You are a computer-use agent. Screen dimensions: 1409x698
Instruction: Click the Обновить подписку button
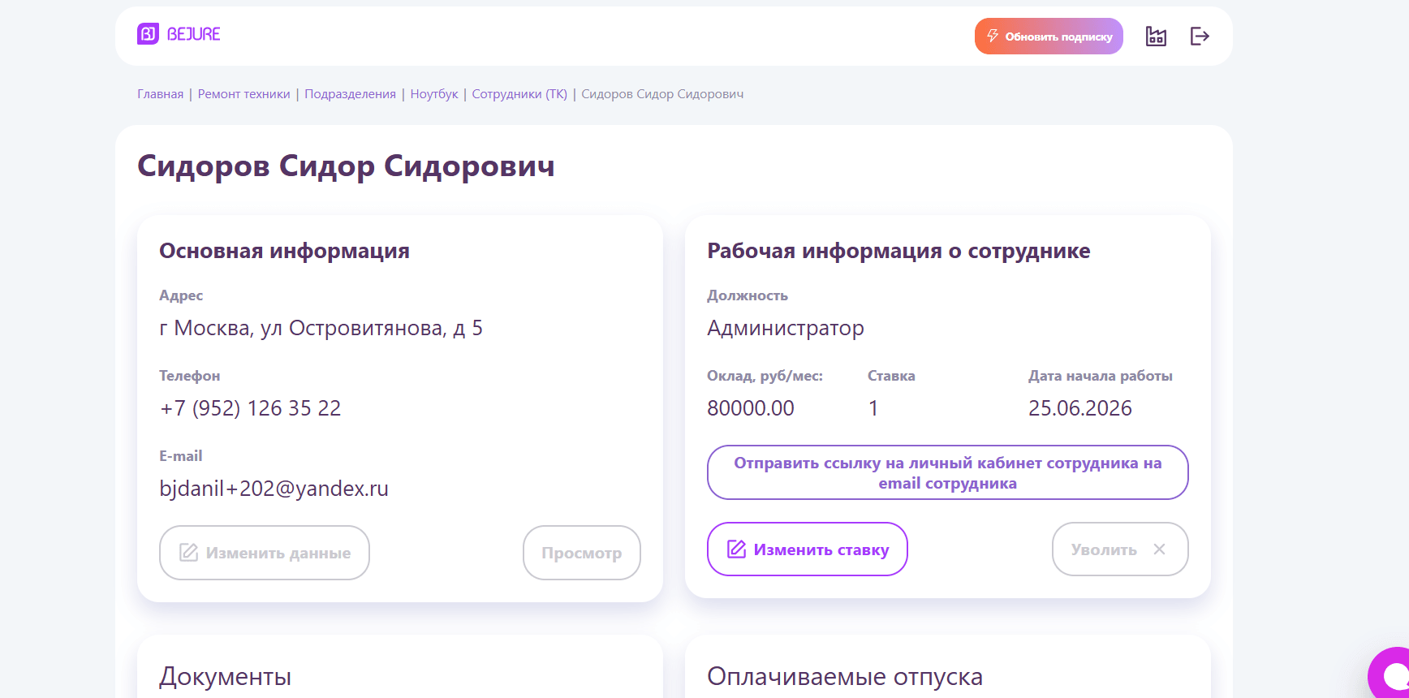(1049, 37)
